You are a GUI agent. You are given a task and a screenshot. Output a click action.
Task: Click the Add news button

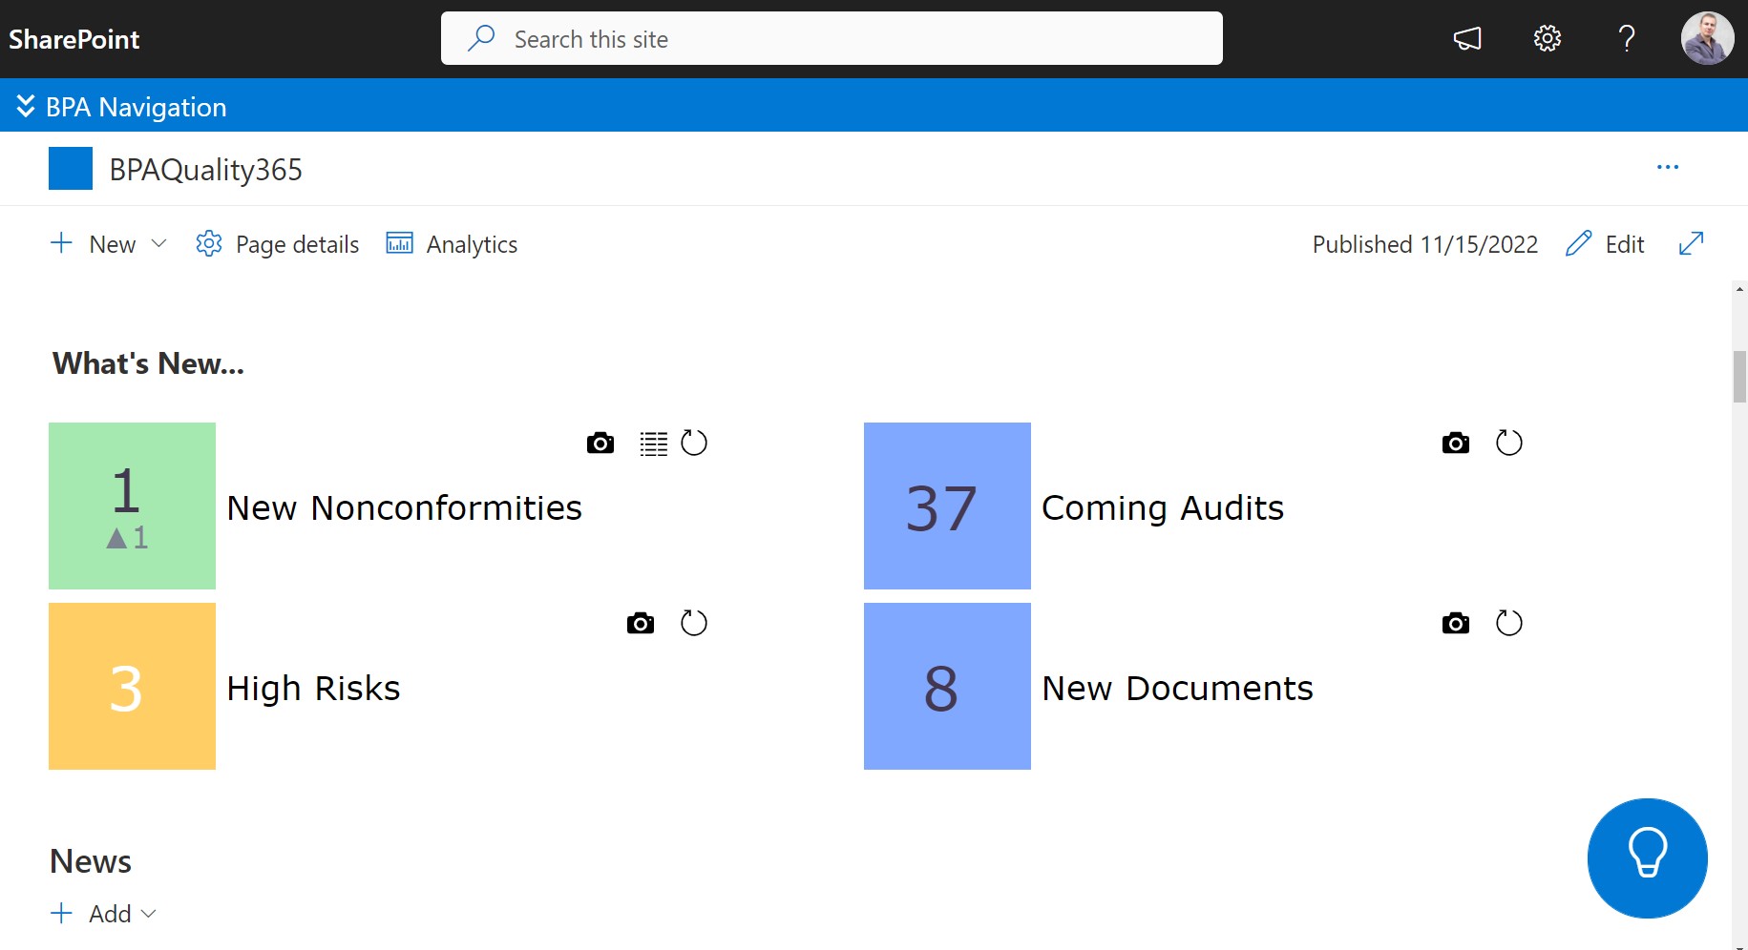point(92,914)
